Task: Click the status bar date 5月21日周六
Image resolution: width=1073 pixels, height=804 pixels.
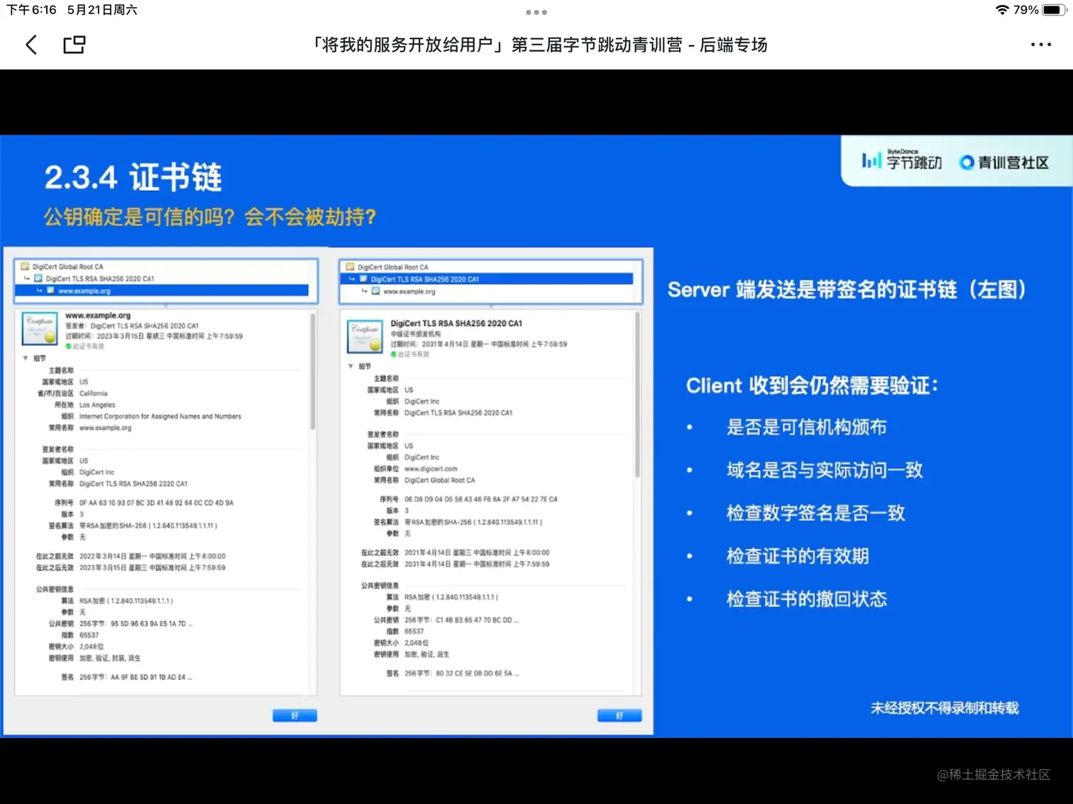Action: click(102, 10)
